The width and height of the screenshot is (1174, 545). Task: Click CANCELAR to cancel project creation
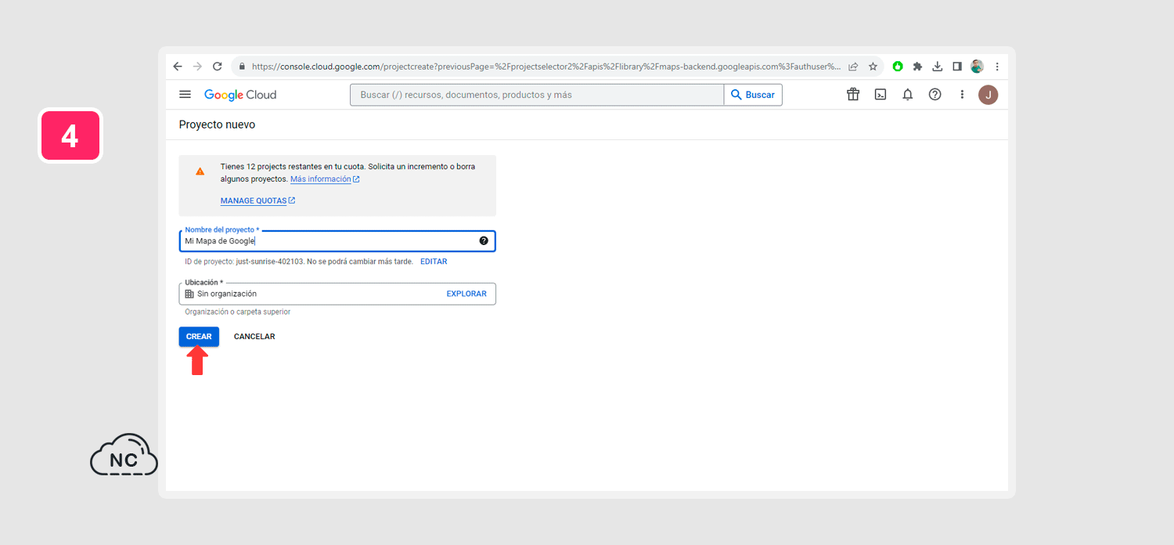(x=254, y=337)
